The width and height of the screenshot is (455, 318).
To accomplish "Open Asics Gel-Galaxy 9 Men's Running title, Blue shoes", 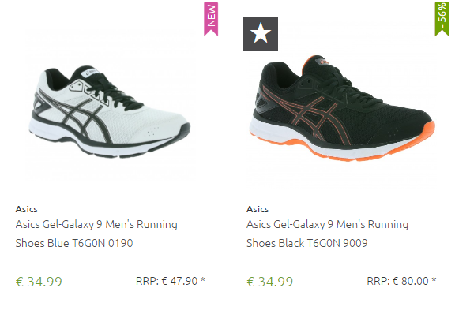I will (x=96, y=225).
